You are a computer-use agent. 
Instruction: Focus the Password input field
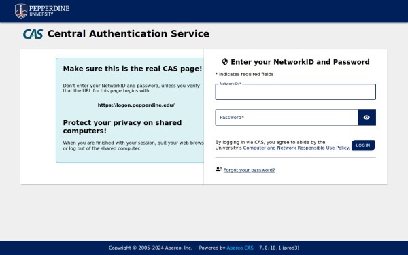(286, 118)
